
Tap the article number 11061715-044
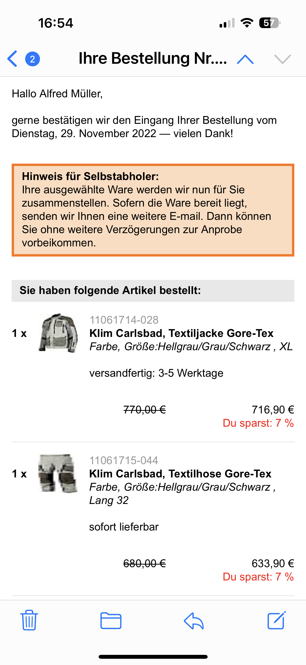pos(124,461)
